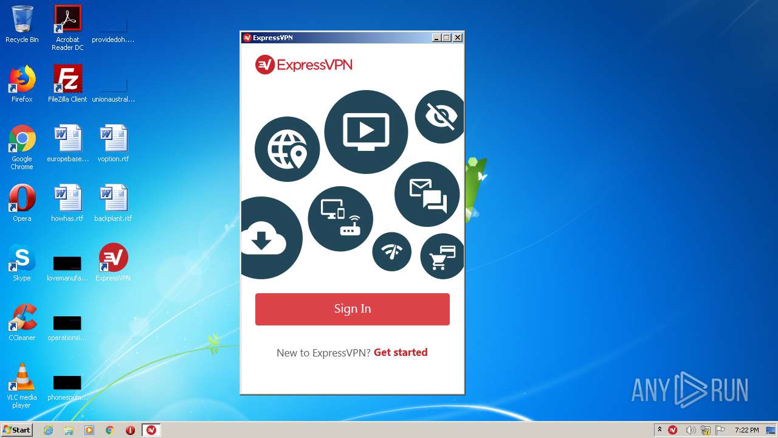Open the Firefox desktop shortcut

point(22,84)
